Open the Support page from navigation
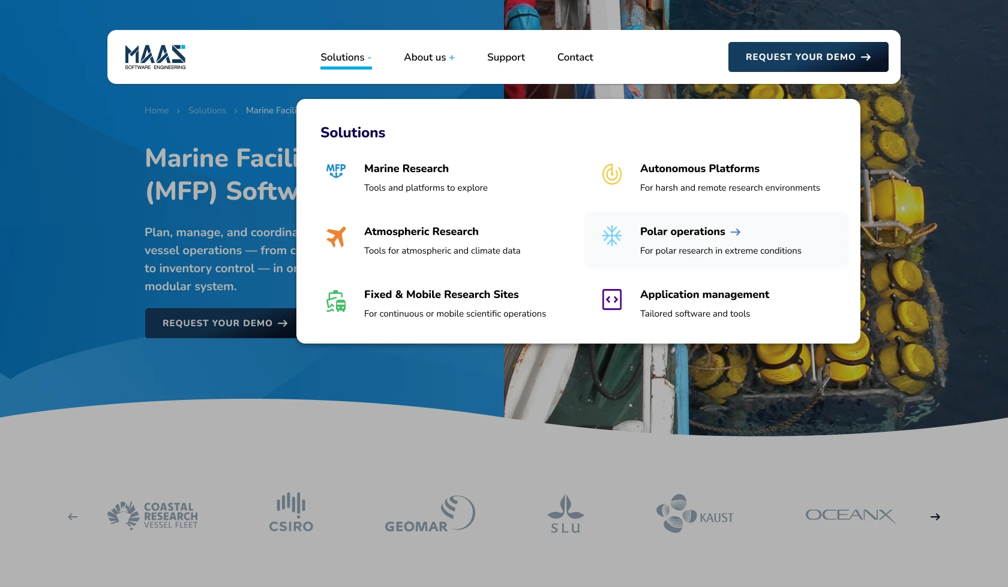This screenshot has width=1008, height=587. click(x=506, y=58)
